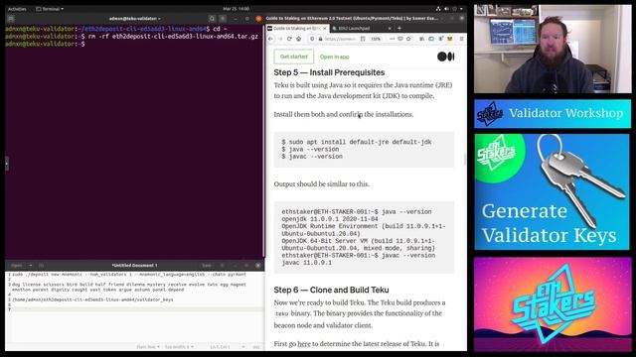This screenshot has width=636, height=357.
Task: Open the MetaMask extension
Action: tap(450, 39)
